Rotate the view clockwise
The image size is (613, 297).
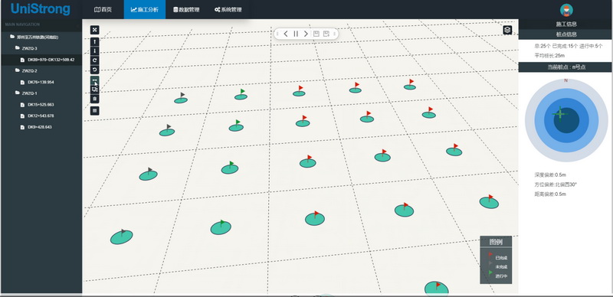94,60
